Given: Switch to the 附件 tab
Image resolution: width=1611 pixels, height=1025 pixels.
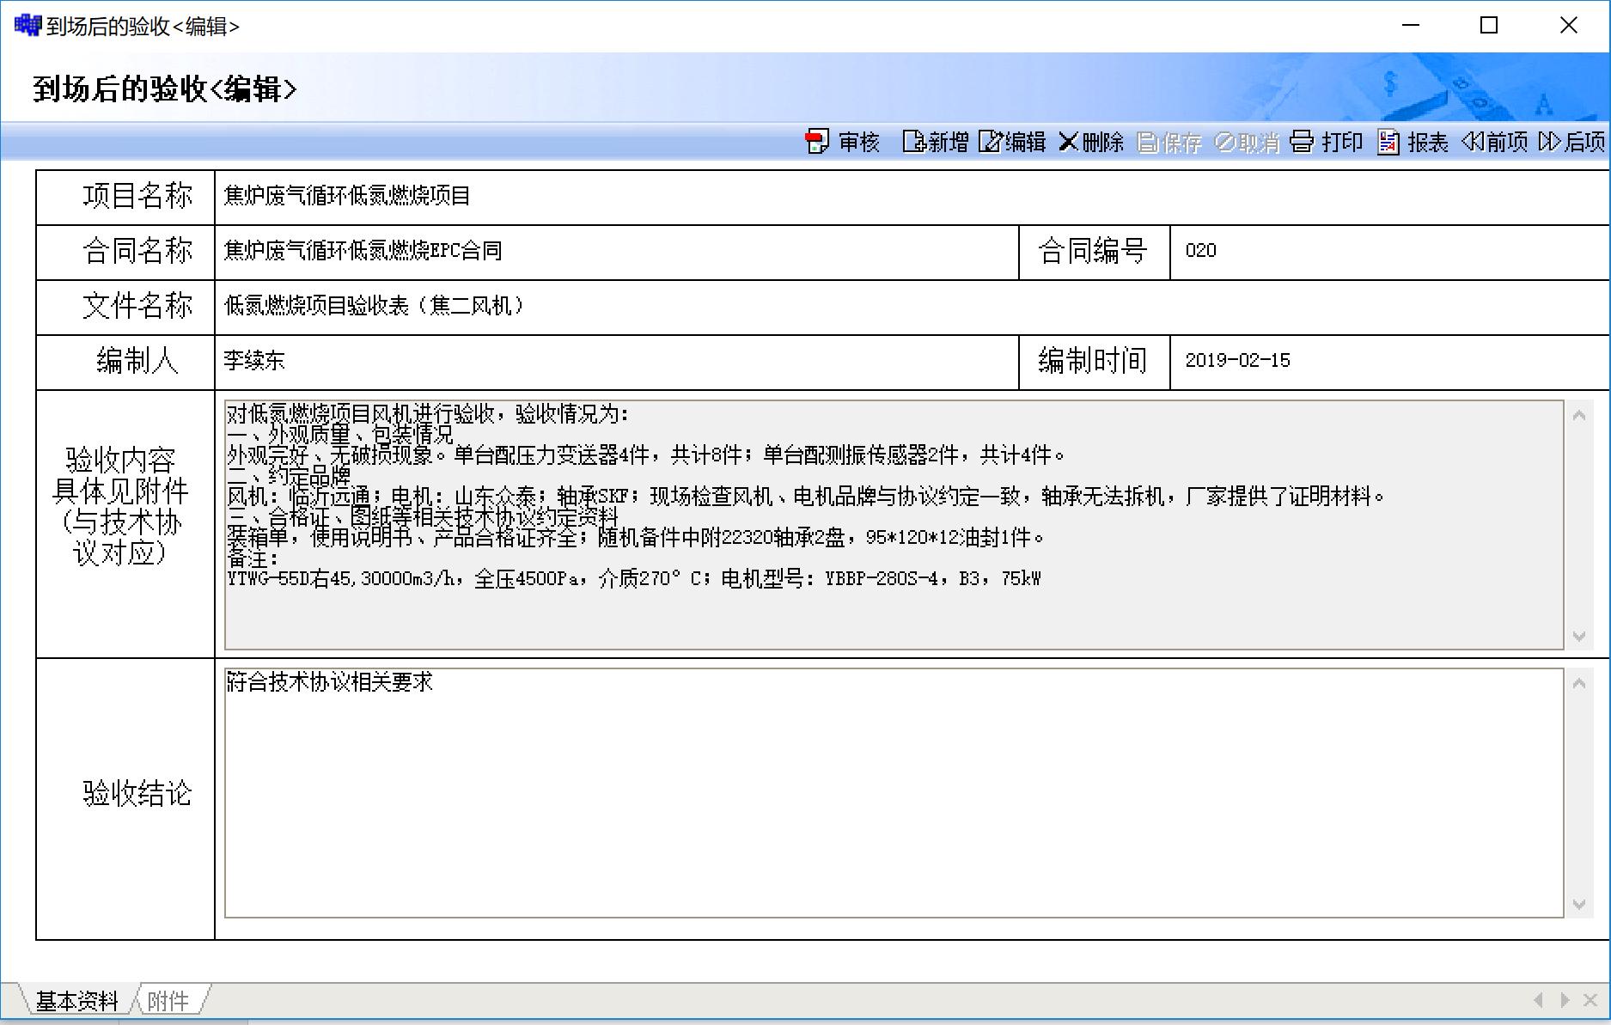Looking at the screenshot, I should 168,1001.
